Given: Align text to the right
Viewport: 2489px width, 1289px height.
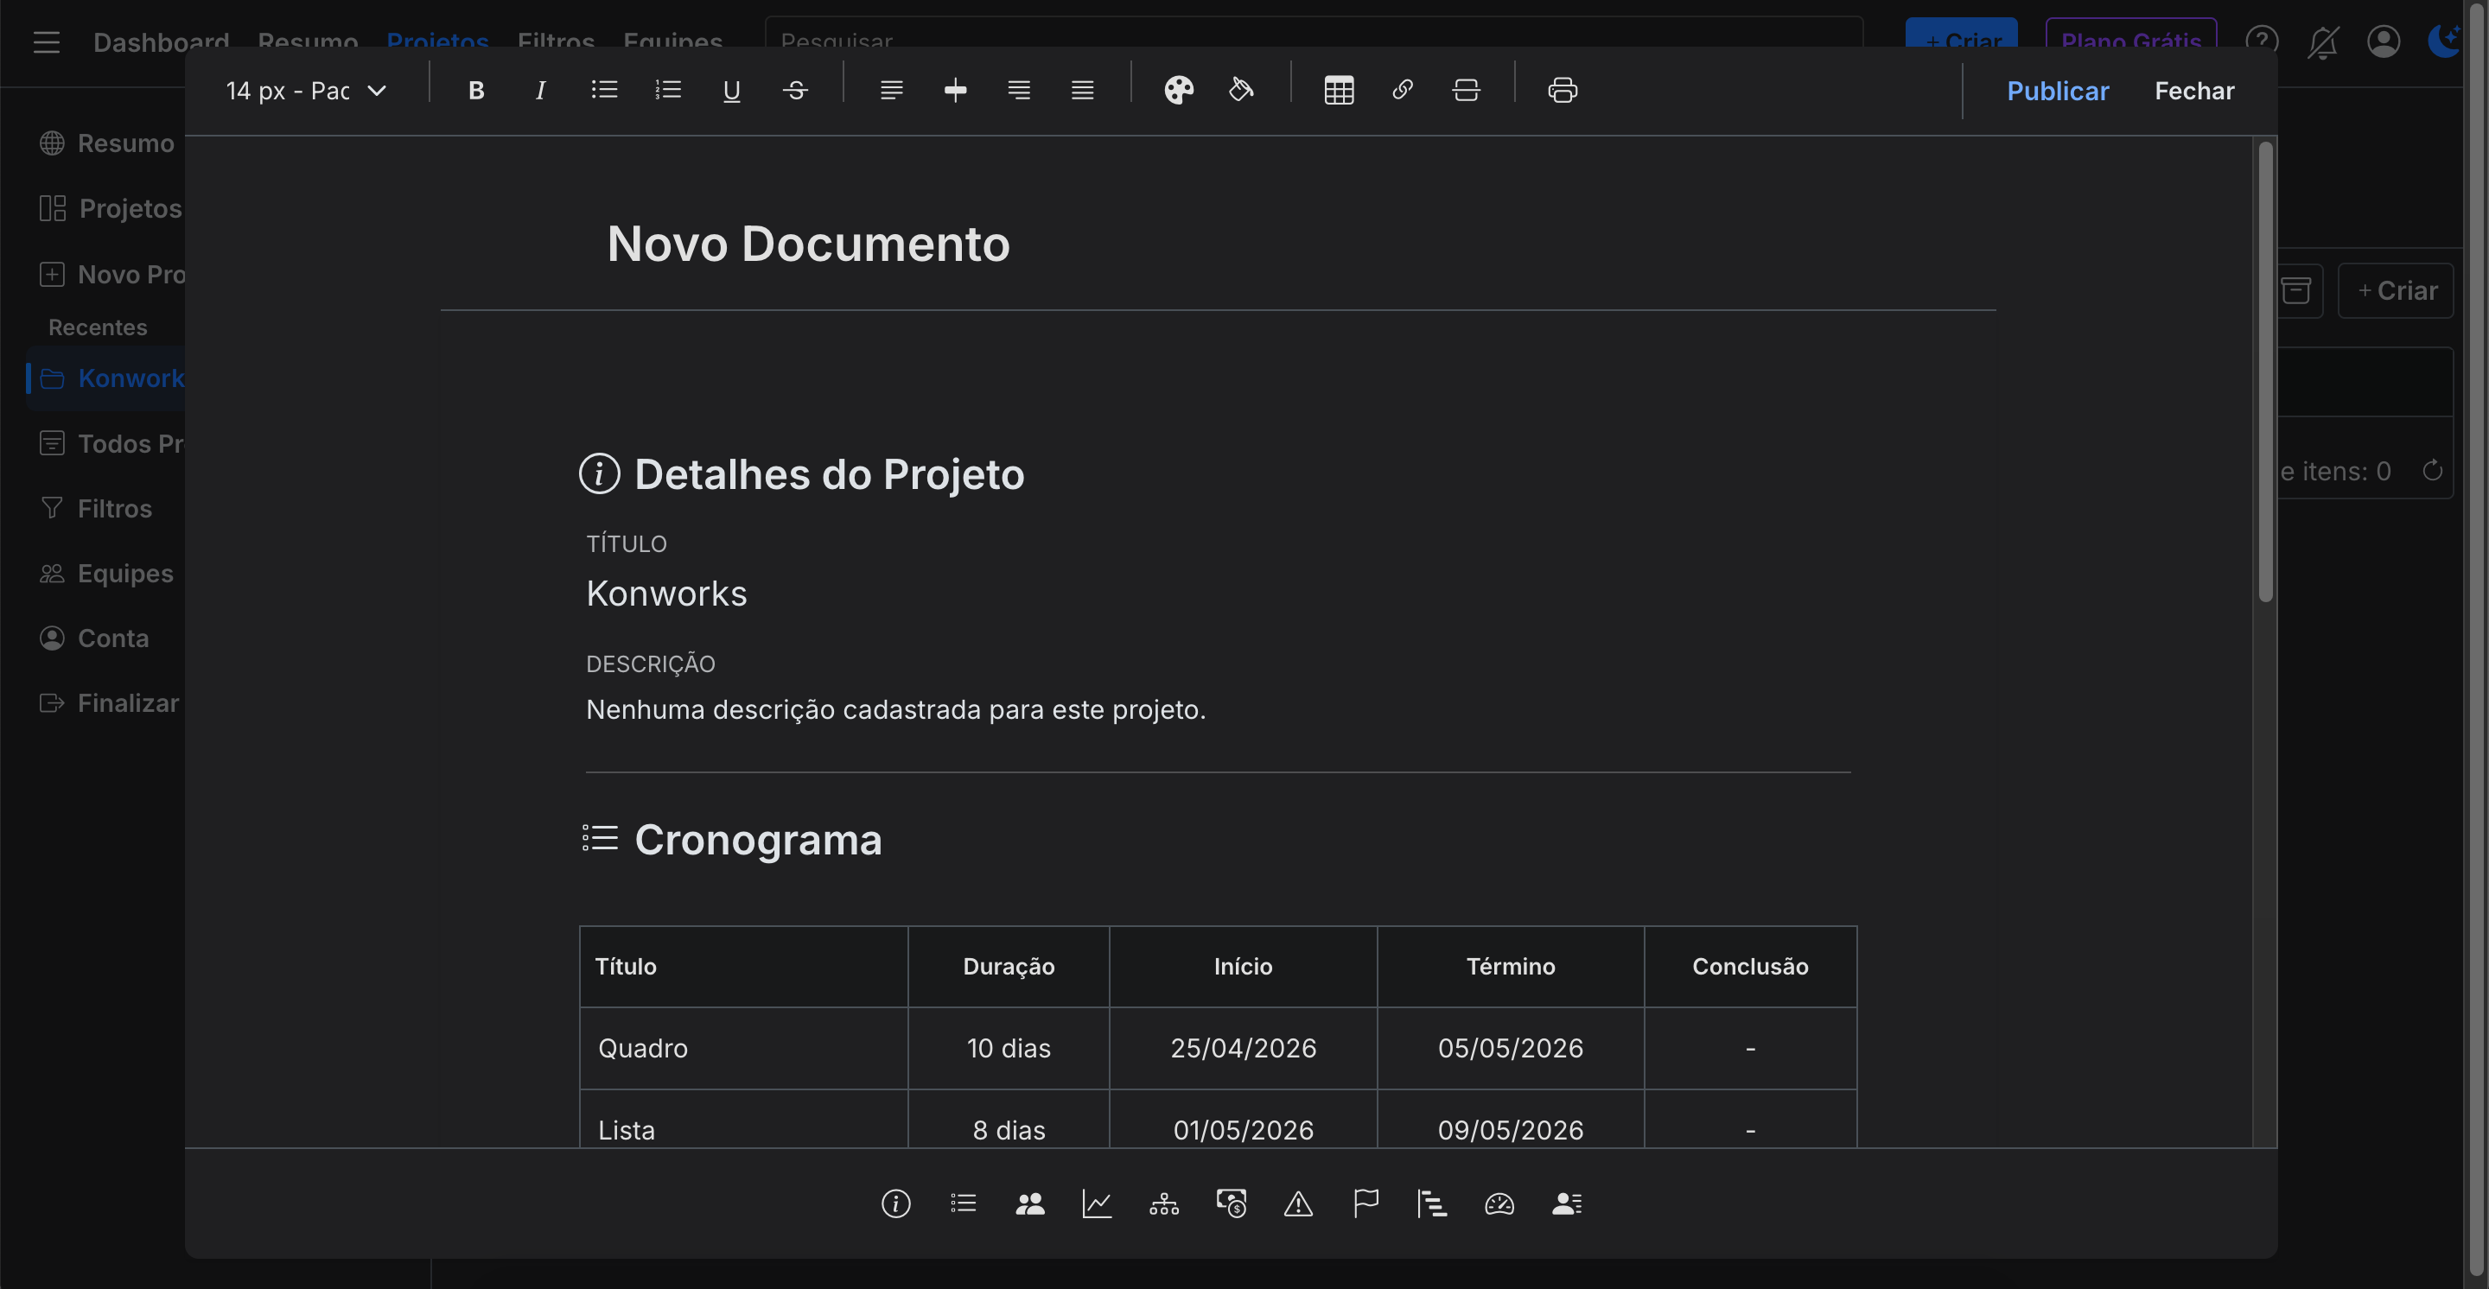Looking at the screenshot, I should (x=1018, y=91).
